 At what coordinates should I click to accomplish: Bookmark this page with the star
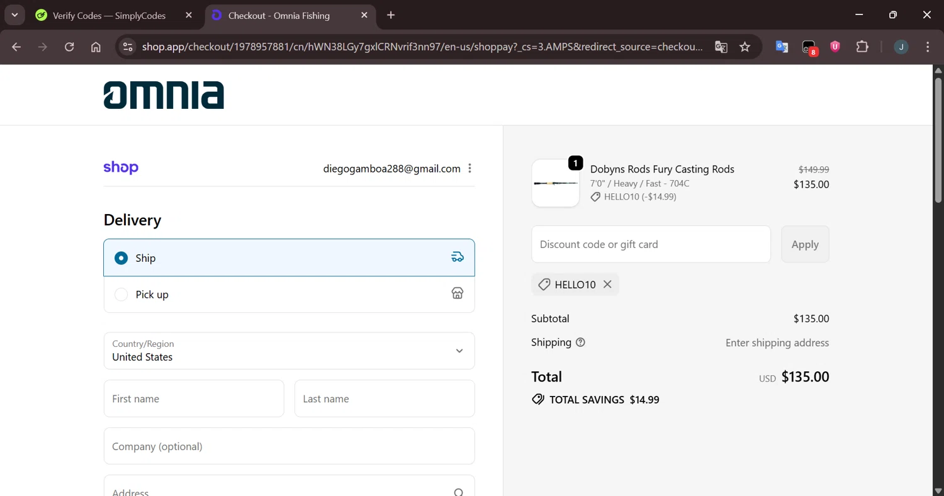click(745, 47)
